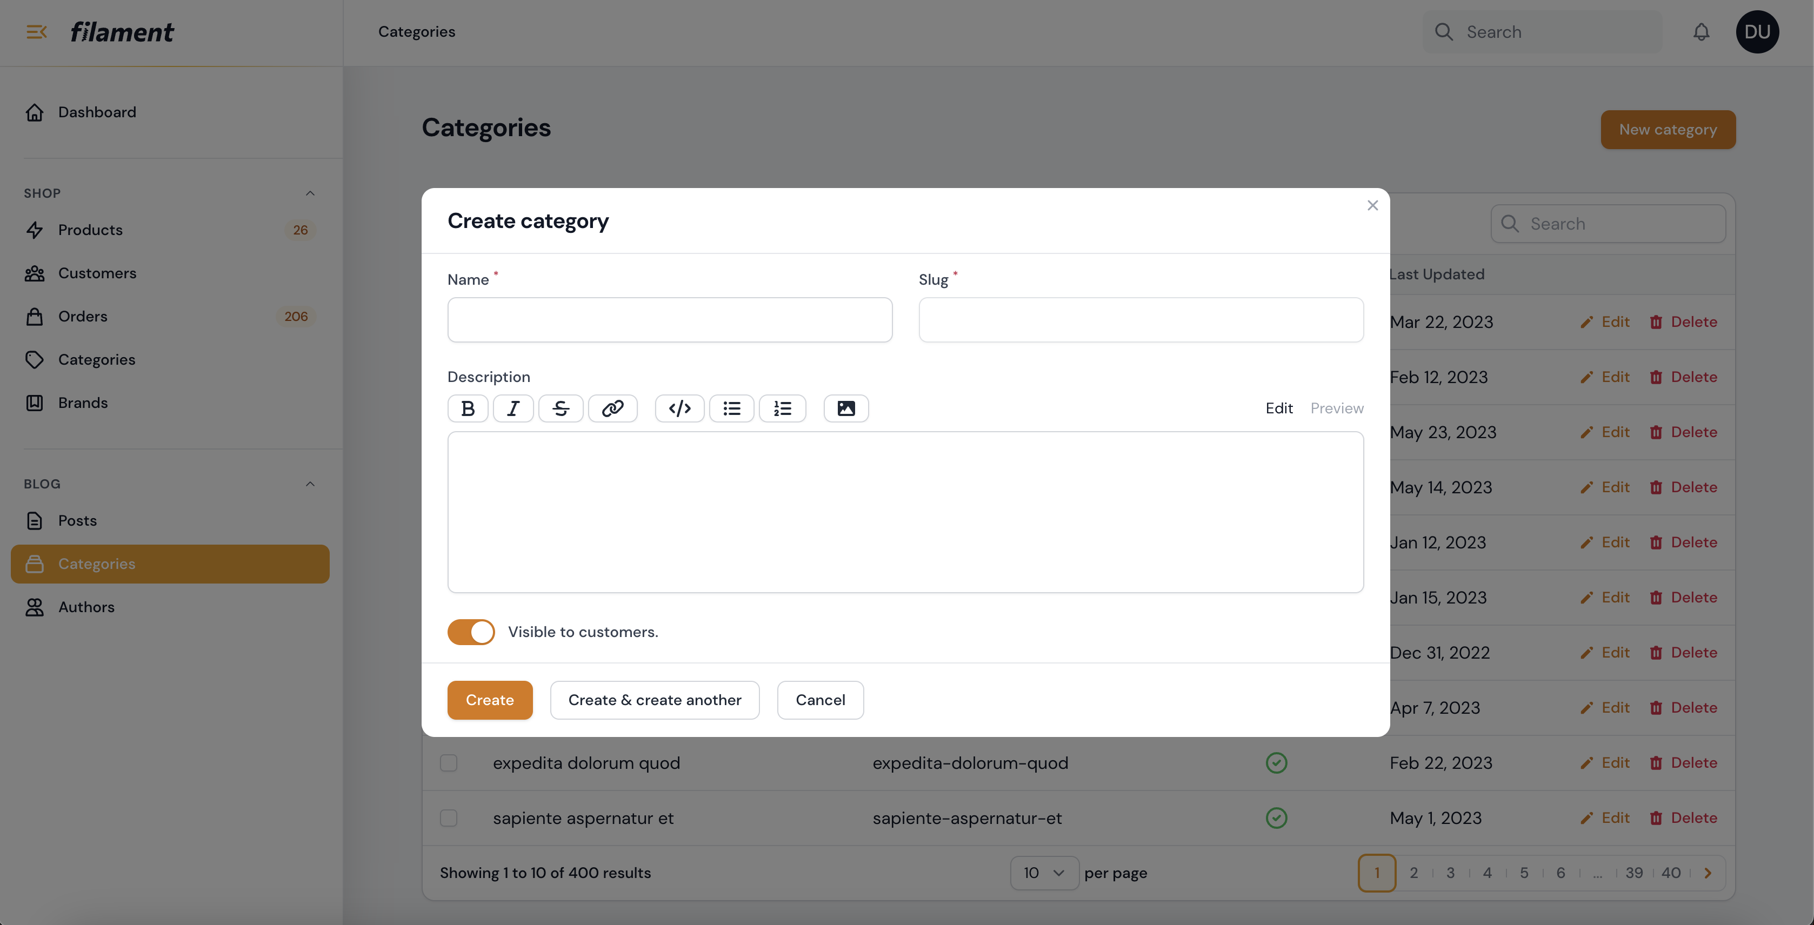Viewport: 1814px width, 925px height.
Task: Open the notifications bell
Action: point(1702,32)
